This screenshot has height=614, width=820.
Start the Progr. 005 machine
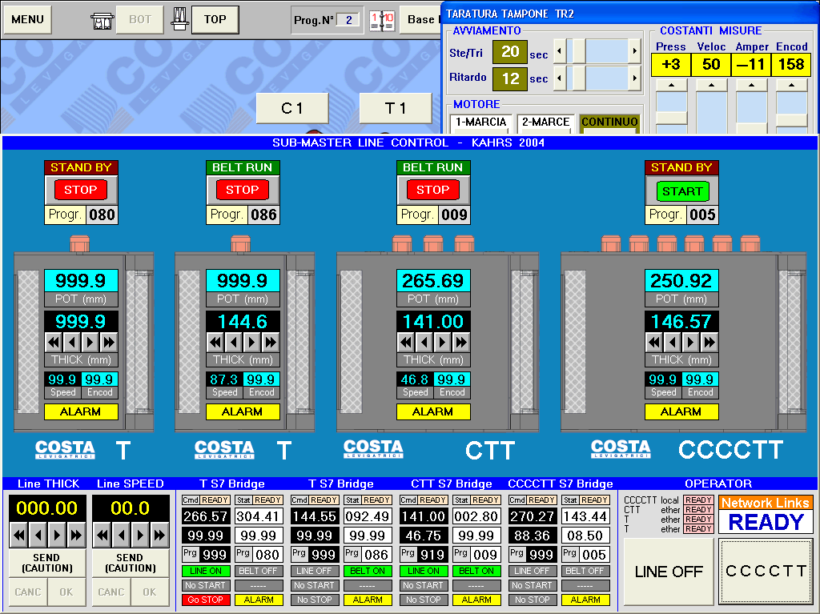682,191
